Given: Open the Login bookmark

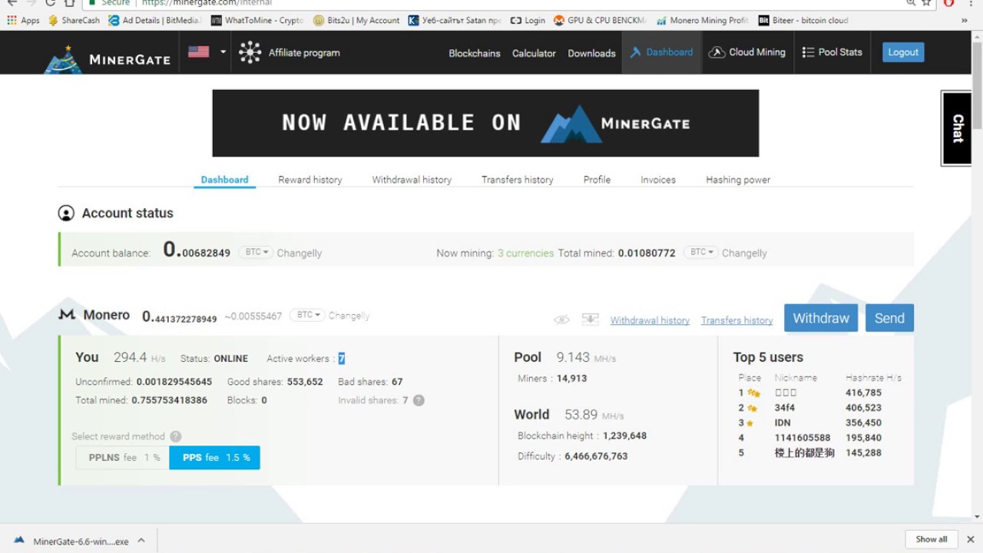Looking at the screenshot, I should pos(528,20).
